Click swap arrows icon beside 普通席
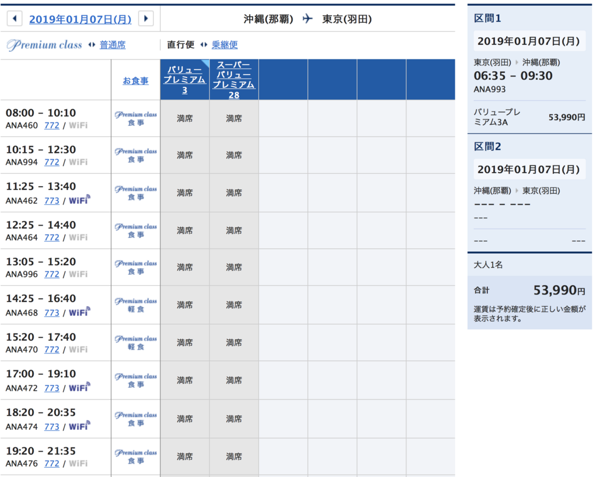The height and width of the screenshot is (477, 597). [92, 45]
